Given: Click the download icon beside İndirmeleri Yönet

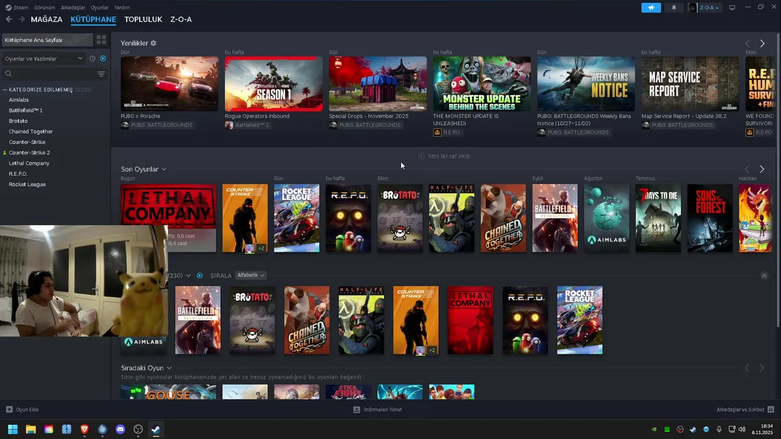Looking at the screenshot, I should coord(357,410).
